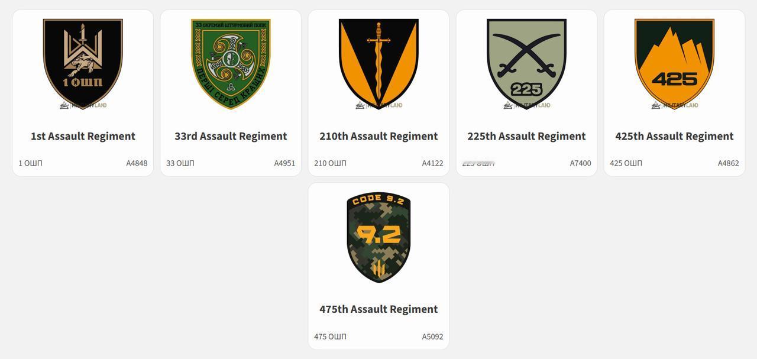Image resolution: width=757 pixels, height=359 pixels.
Task: Open the 1st Assault Regiment wolf emblem
Action: click(83, 64)
